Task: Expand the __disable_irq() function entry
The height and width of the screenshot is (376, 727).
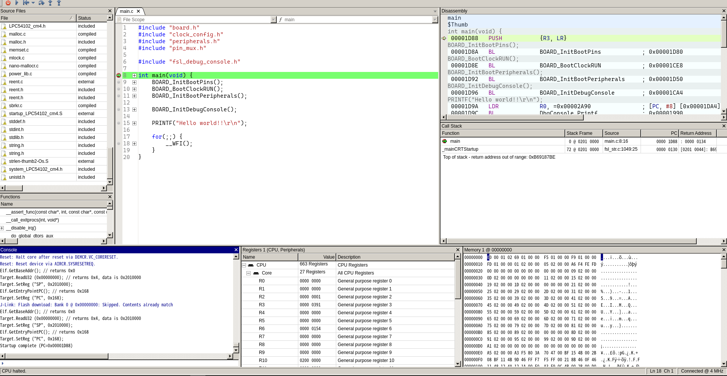Action: 2,228
